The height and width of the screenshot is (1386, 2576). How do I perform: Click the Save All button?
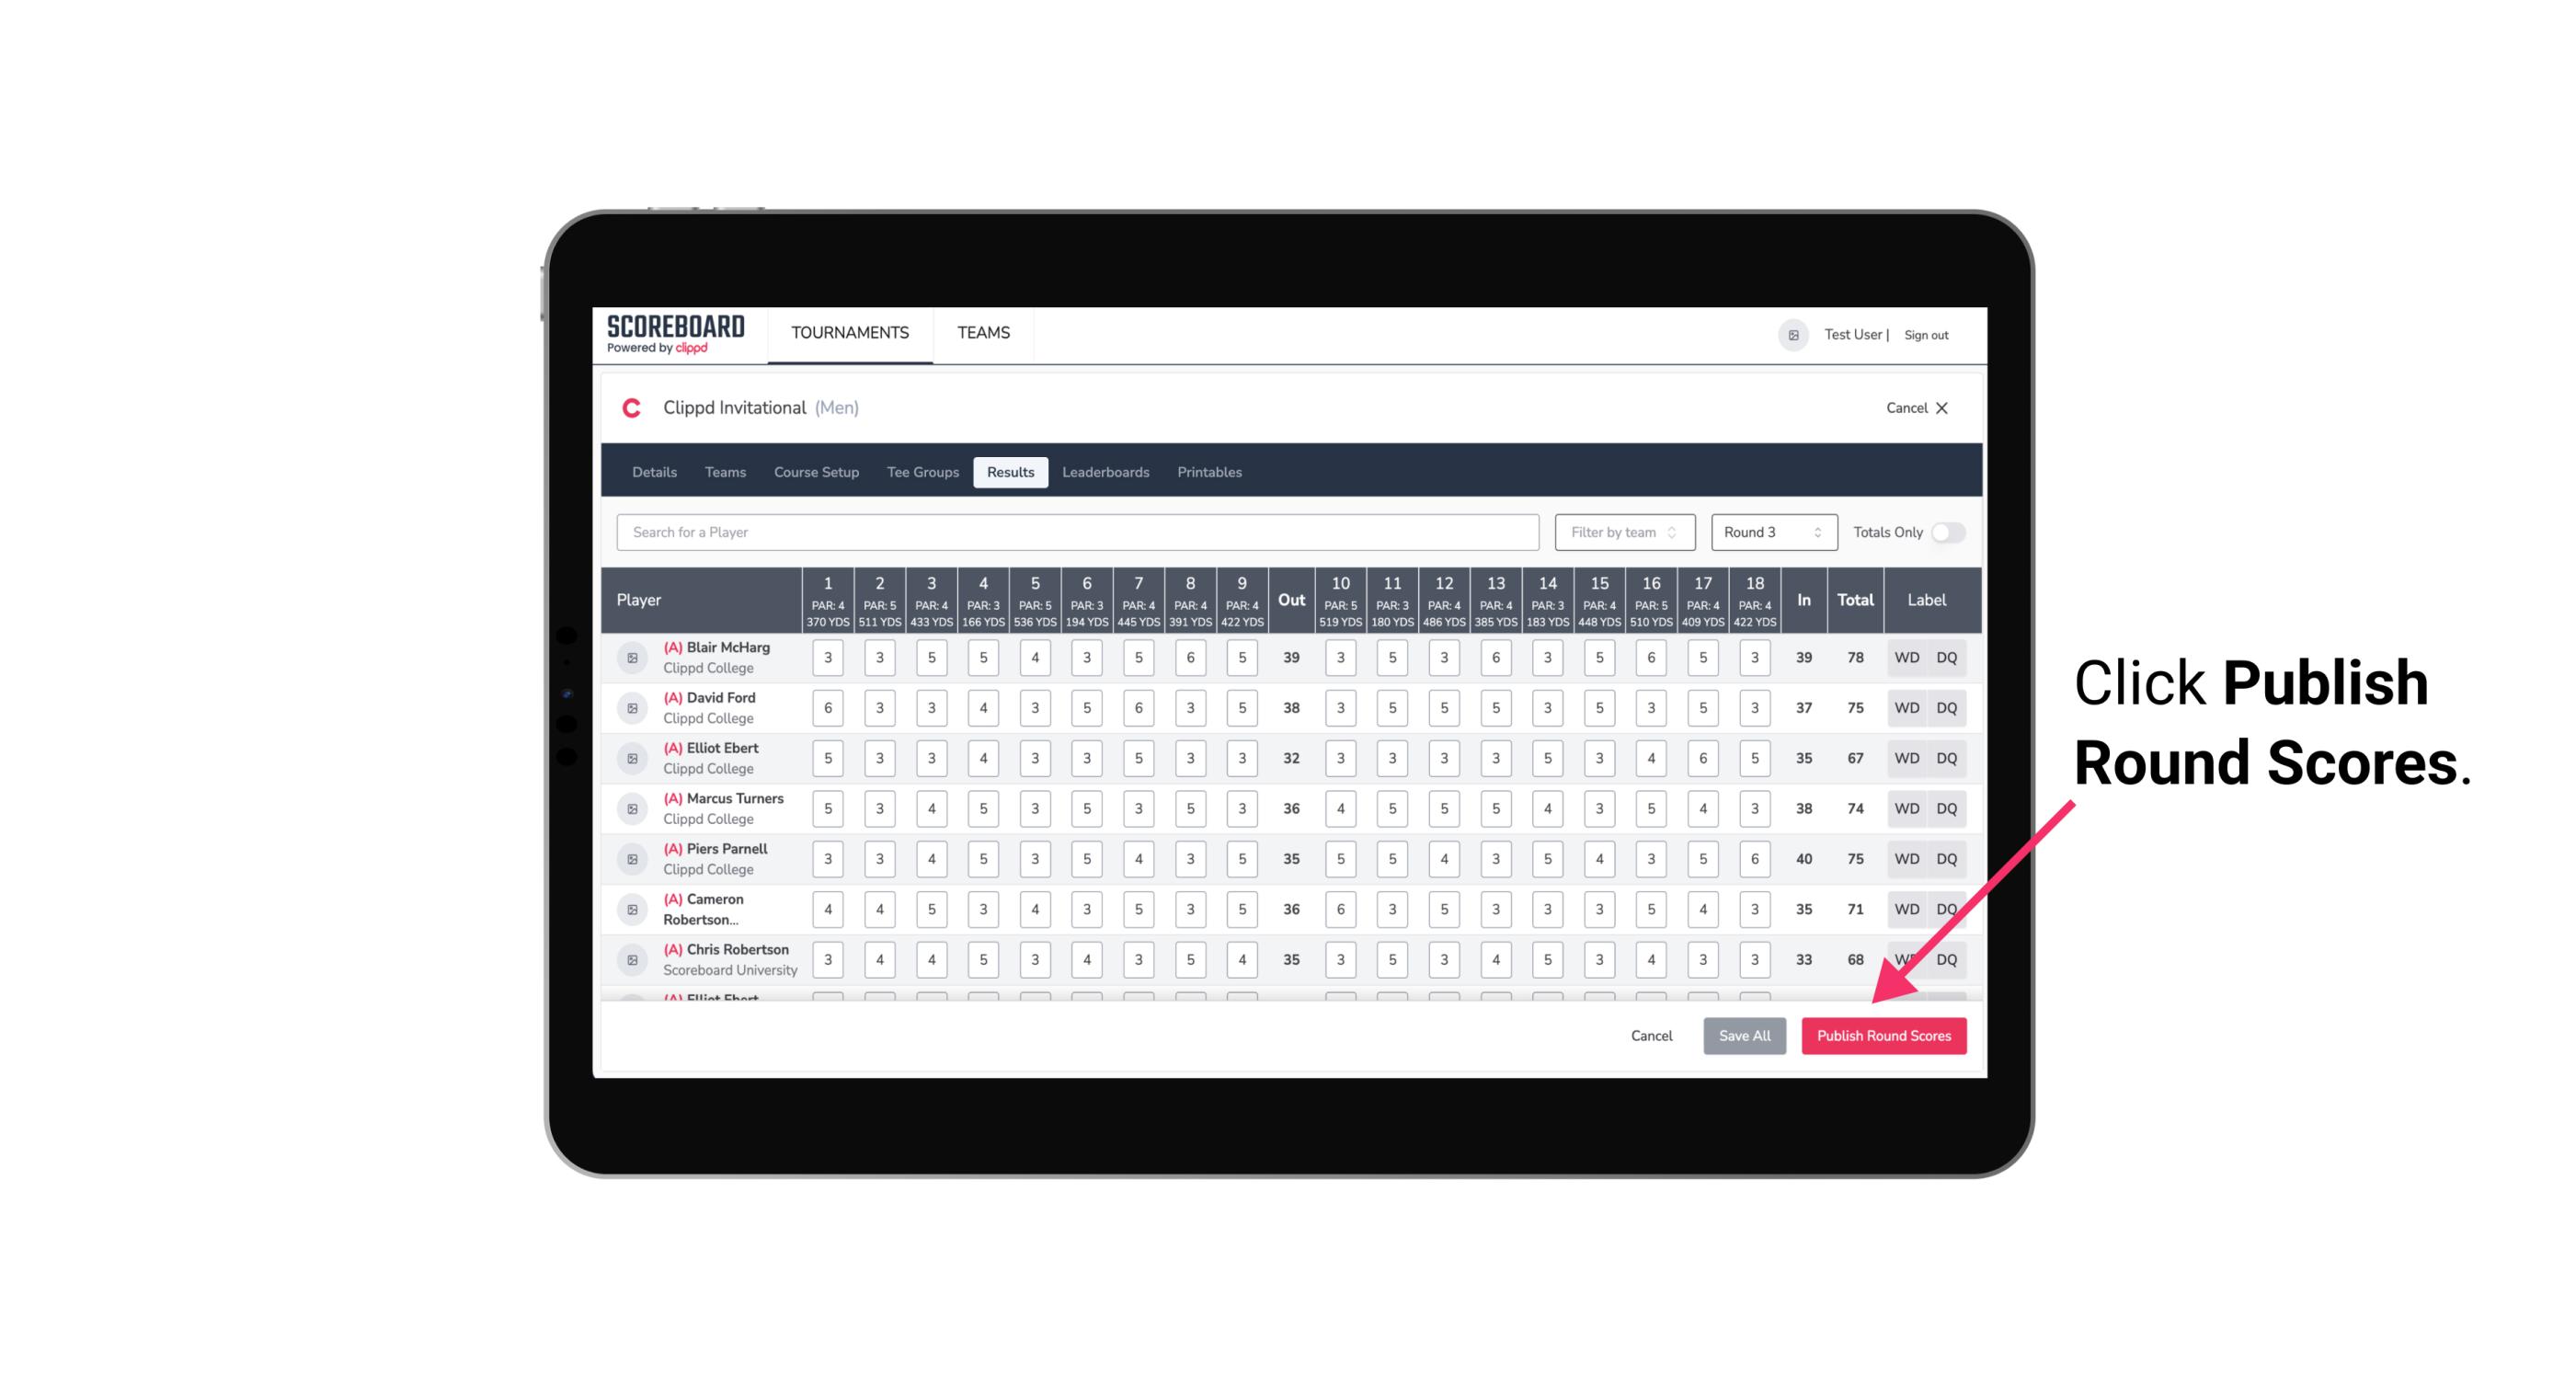point(1744,1035)
